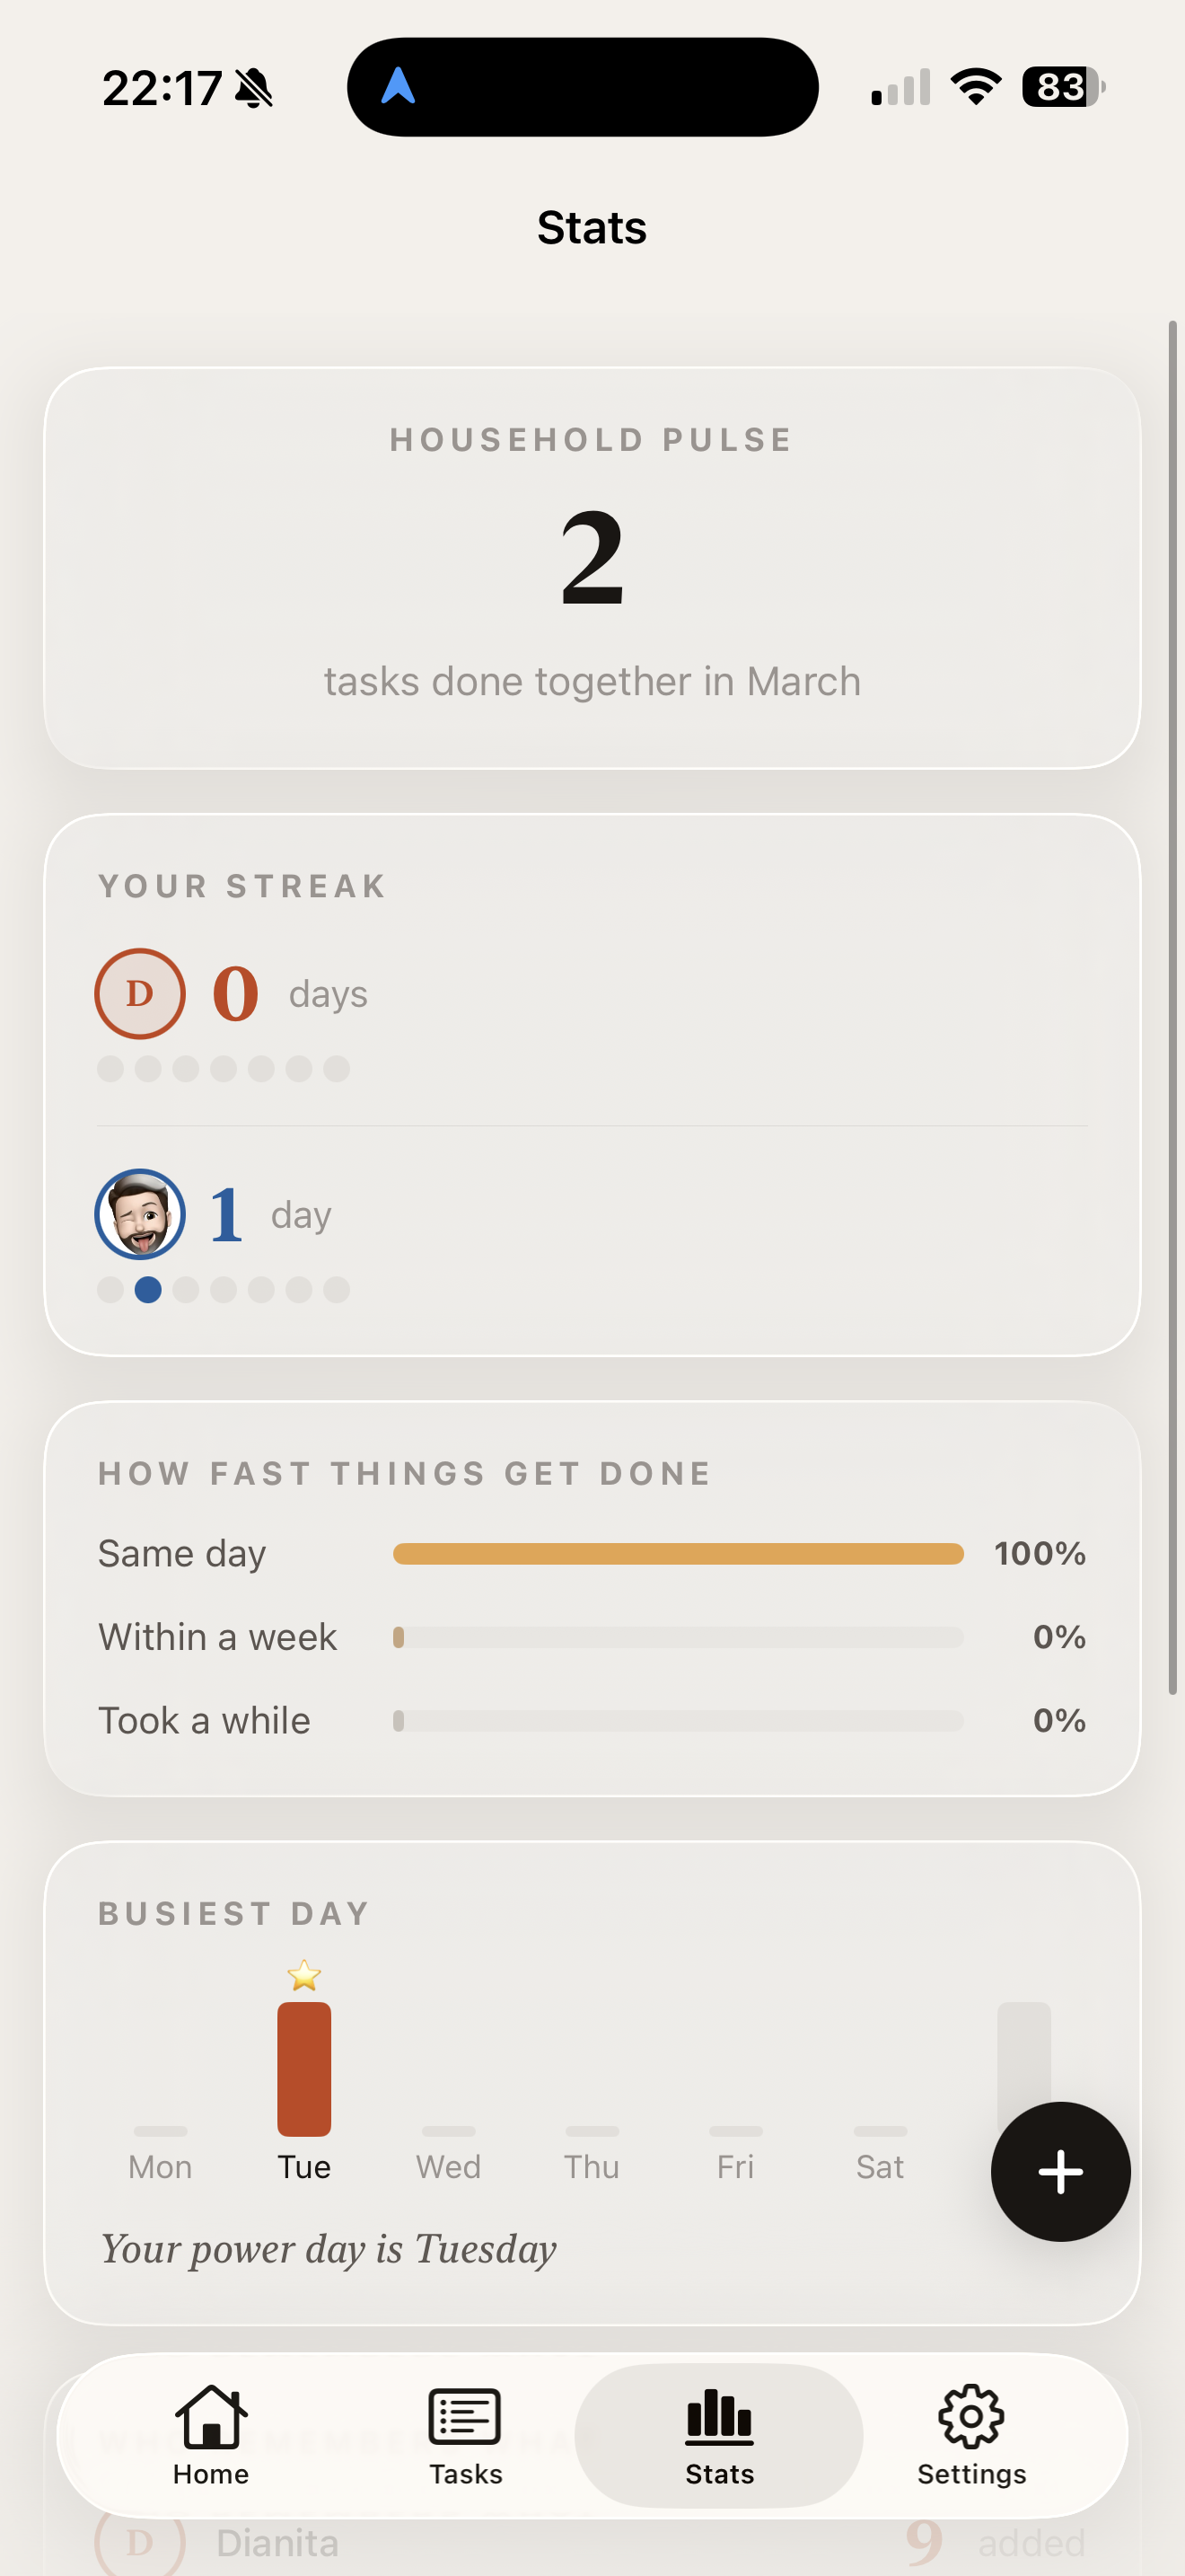Tap the star above Tuesday bar
The width and height of the screenshot is (1185, 2576).
(x=303, y=1975)
